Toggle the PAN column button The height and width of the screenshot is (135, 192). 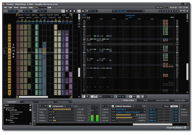(x=134, y=97)
